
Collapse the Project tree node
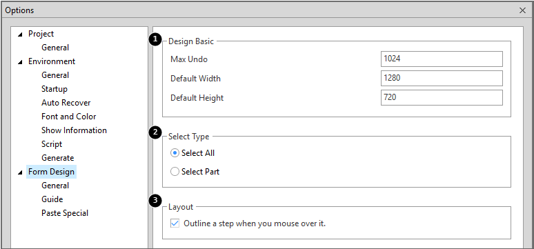(21, 34)
